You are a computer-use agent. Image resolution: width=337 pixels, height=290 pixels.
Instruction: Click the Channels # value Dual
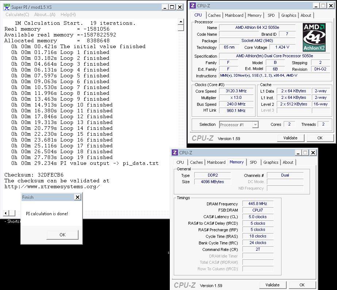pos(285,175)
